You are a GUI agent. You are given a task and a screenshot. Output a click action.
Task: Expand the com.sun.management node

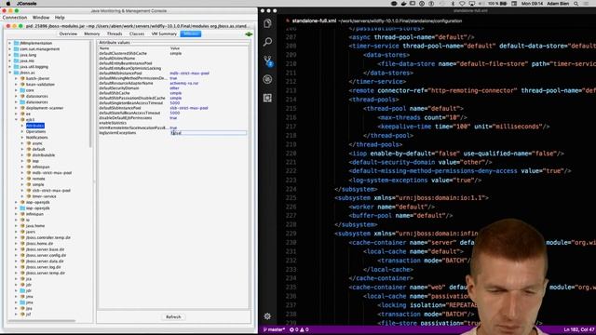[10, 49]
